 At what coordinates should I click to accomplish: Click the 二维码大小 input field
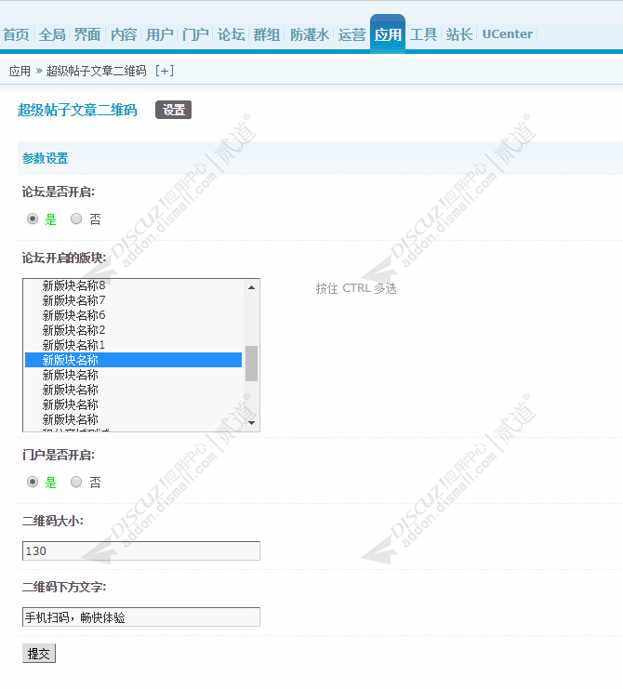click(x=141, y=551)
